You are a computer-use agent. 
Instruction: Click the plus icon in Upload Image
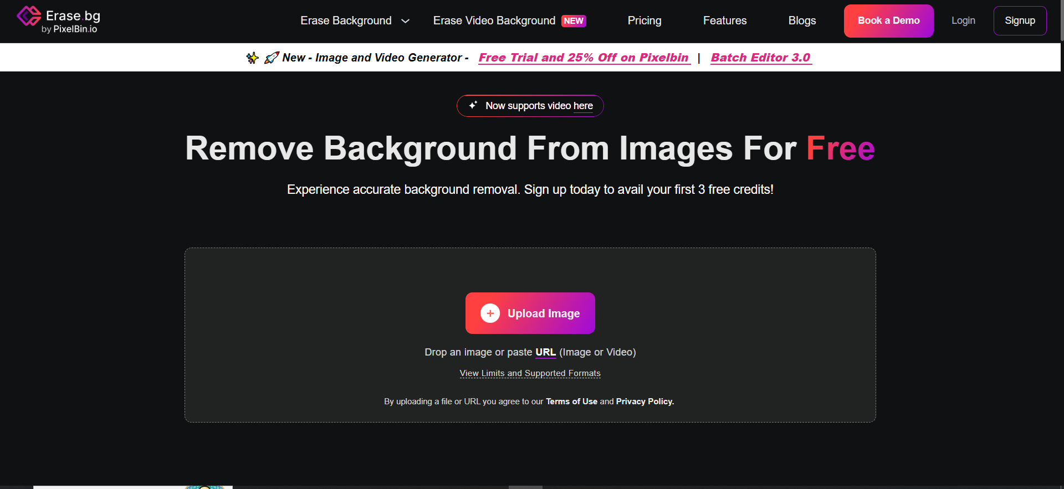(490, 313)
